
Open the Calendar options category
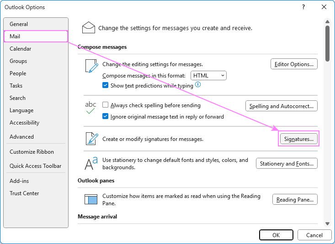(x=36, y=49)
